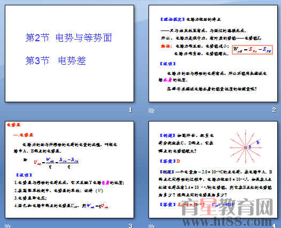Select the title slide thumbnail numbered 1
The height and width of the screenshot is (228, 281).
69,54
